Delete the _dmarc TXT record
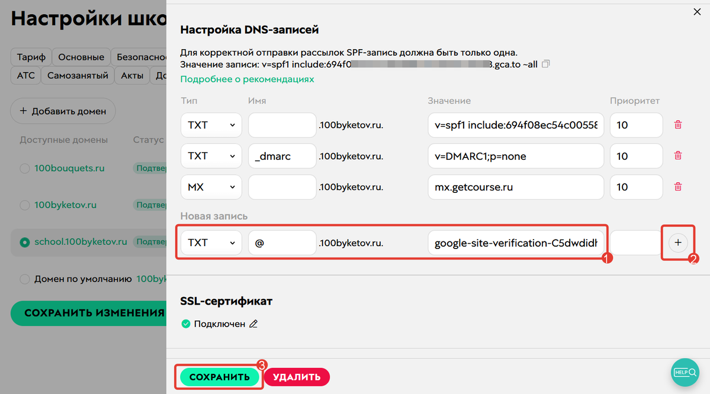The width and height of the screenshot is (710, 394). [x=677, y=156]
